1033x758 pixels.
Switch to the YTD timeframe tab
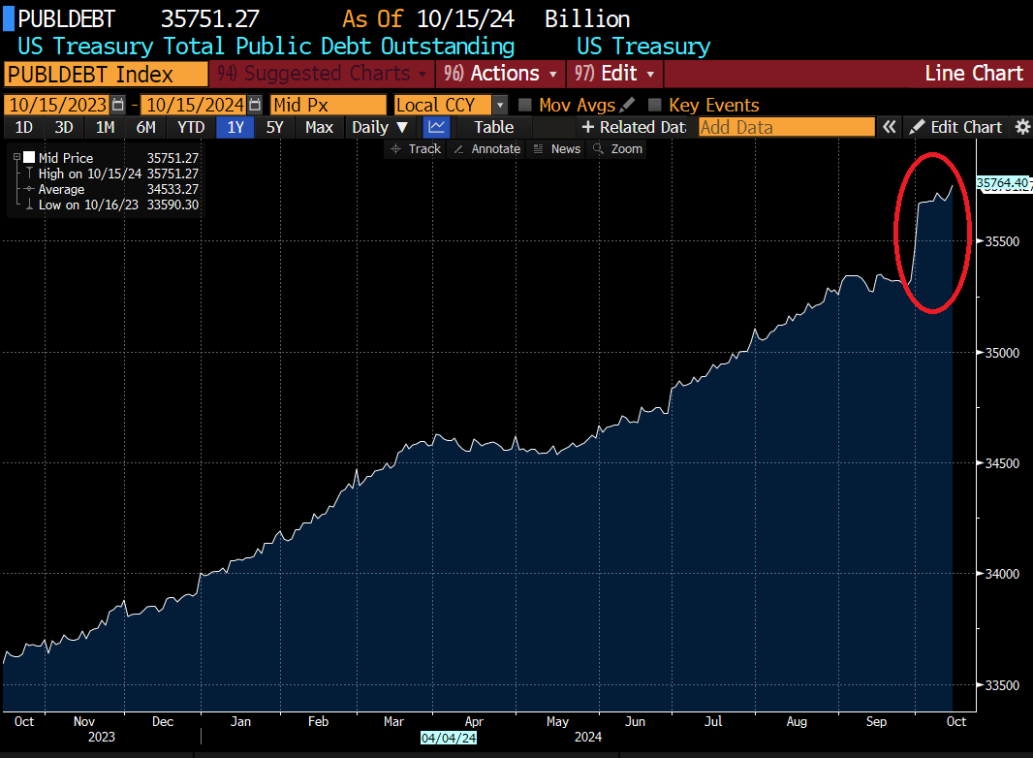tap(190, 126)
